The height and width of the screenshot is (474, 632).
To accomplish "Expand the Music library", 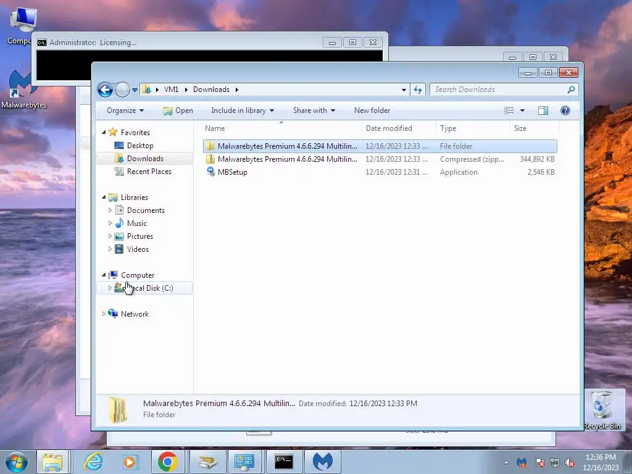I will [x=110, y=223].
